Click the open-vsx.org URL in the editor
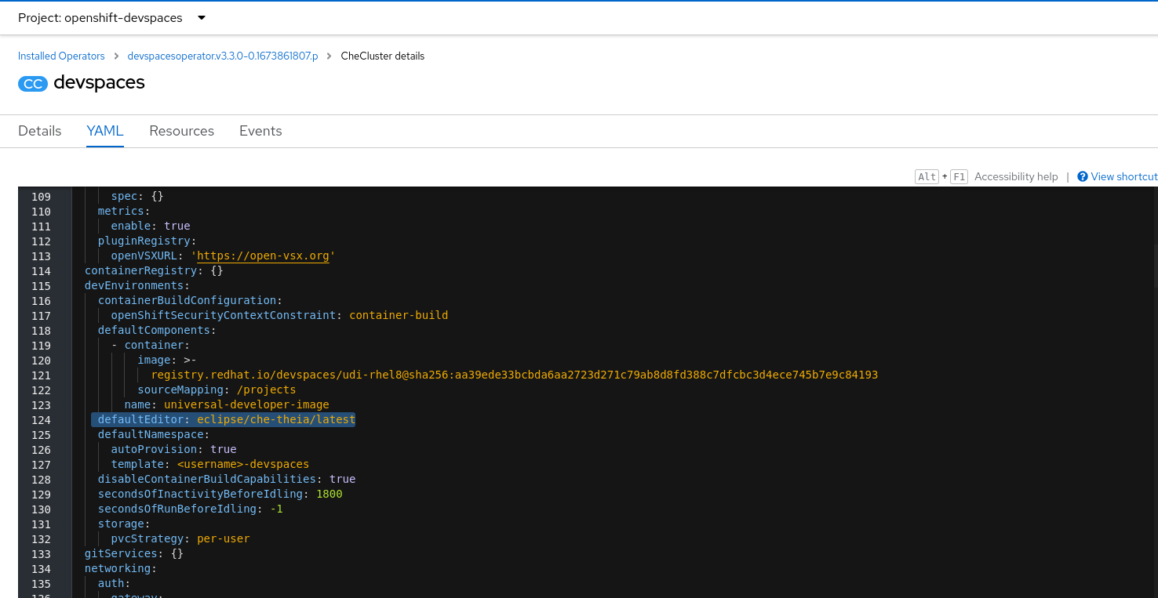 pyautogui.click(x=263, y=256)
